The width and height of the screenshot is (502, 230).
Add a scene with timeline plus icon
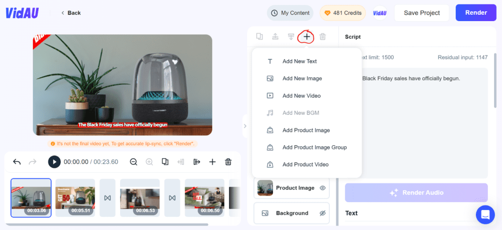click(212, 162)
